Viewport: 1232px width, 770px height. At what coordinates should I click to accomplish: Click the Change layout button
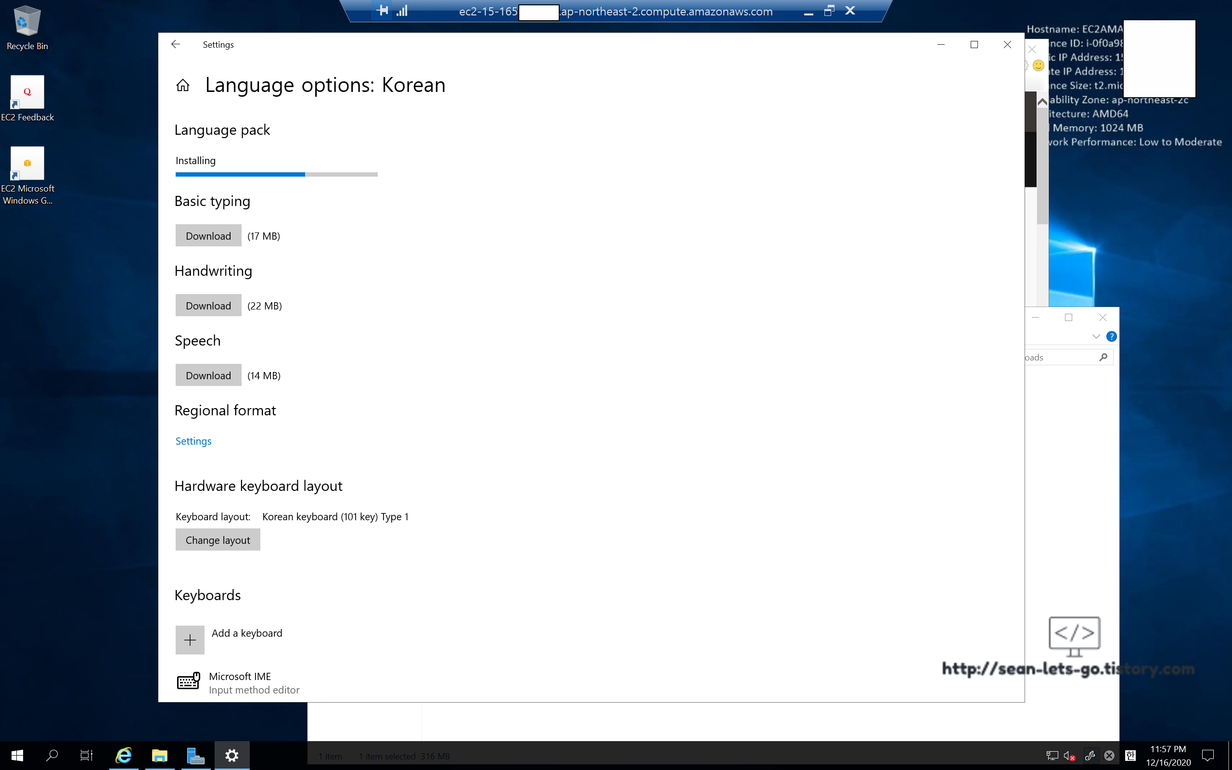click(218, 540)
